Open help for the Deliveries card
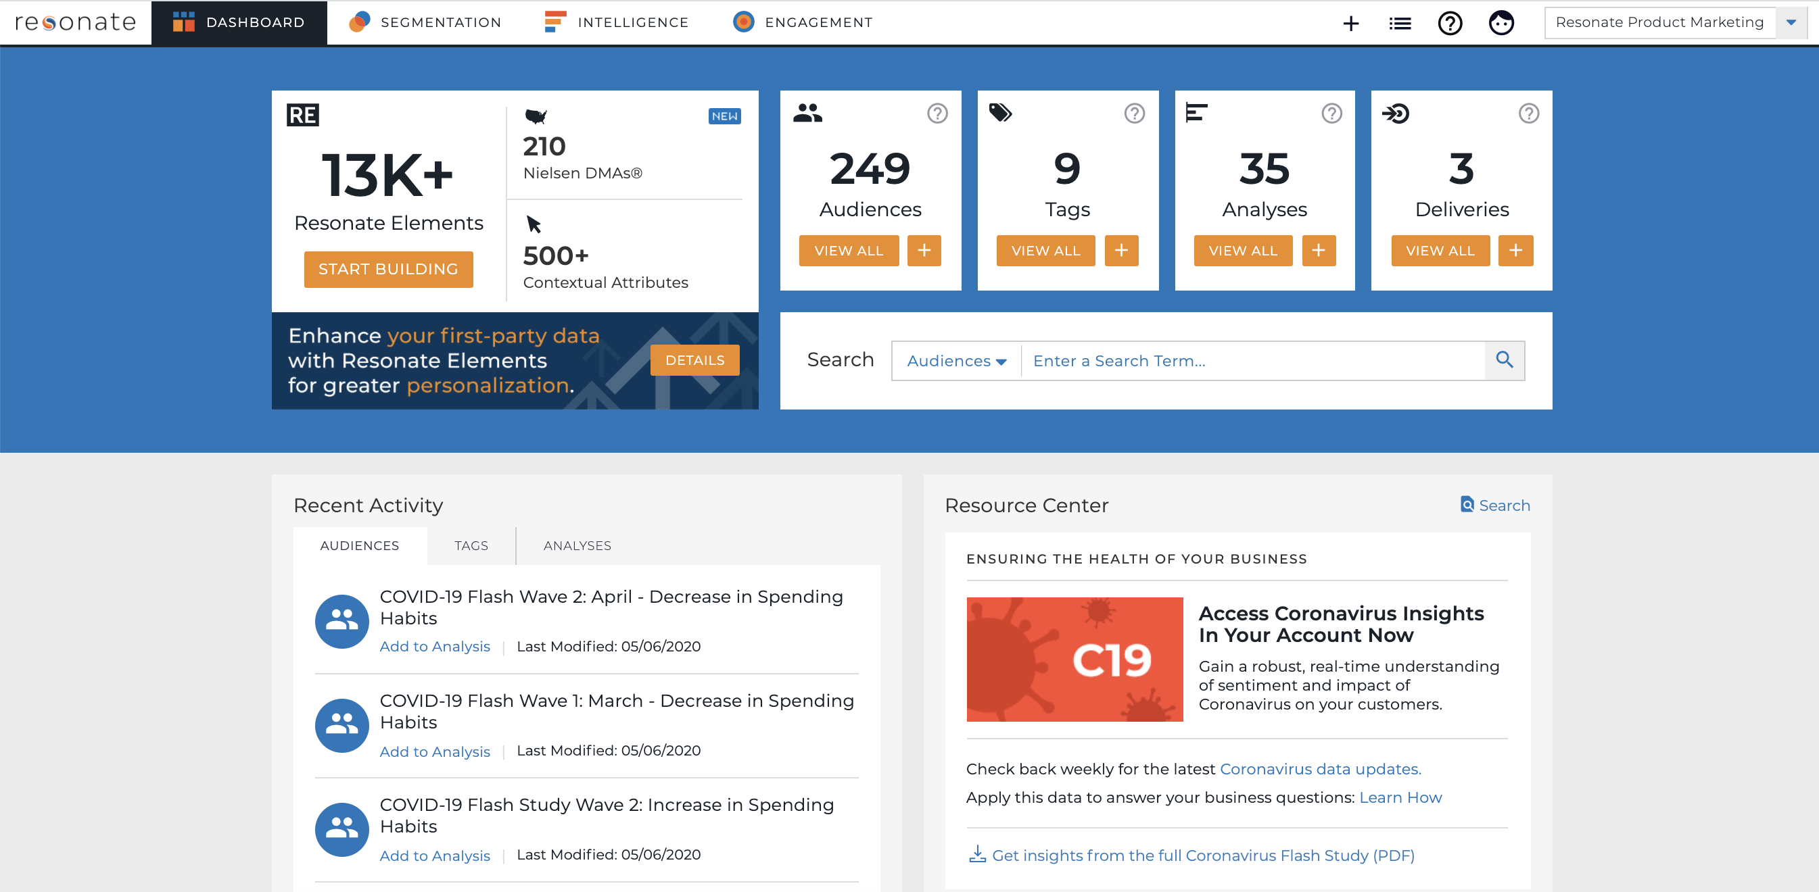Screen dimensions: 1819x892 coord(1528,113)
